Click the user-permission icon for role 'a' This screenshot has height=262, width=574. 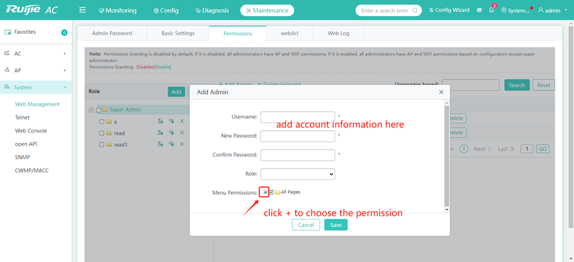pos(160,121)
